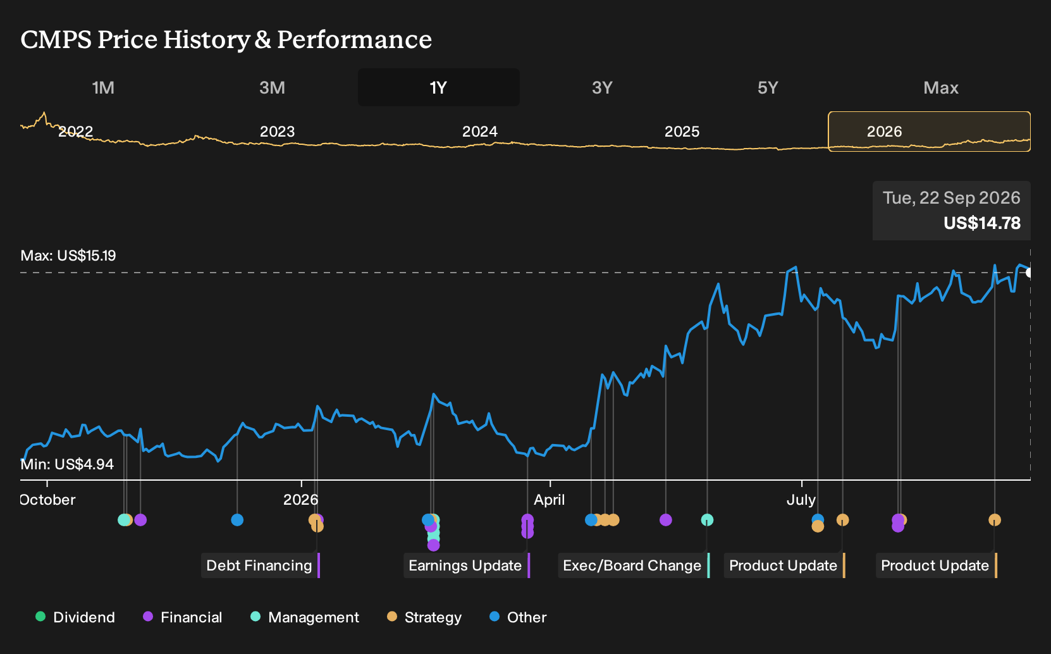Click the lone blue Other marker in December
1051x654 pixels.
coord(237,520)
